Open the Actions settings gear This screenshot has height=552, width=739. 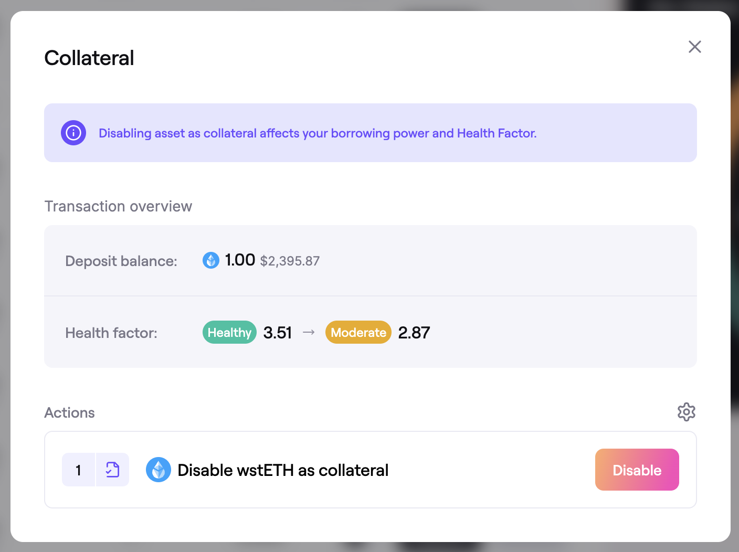pos(686,412)
